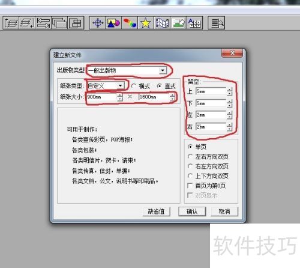Toggle the 对页显示 checkbox
Viewport: 300px width, 268px height.
point(190,195)
